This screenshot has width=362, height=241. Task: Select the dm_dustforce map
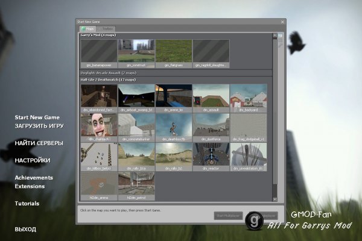point(211,128)
